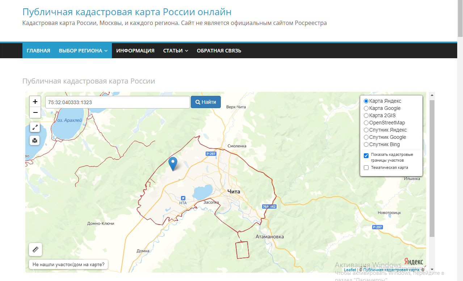Click the Домна label on map

143,251
